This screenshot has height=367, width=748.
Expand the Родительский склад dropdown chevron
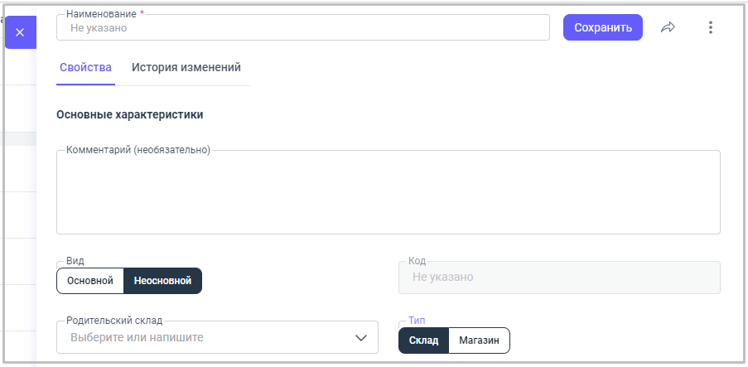(x=361, y=337)
